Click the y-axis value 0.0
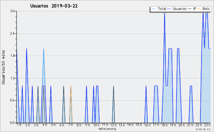 pyautogui.click(x=12, y=123)
